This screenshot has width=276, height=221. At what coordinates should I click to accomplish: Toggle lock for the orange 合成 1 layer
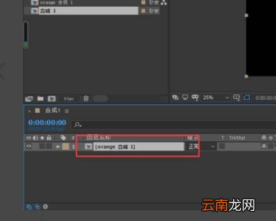point(49,146)
